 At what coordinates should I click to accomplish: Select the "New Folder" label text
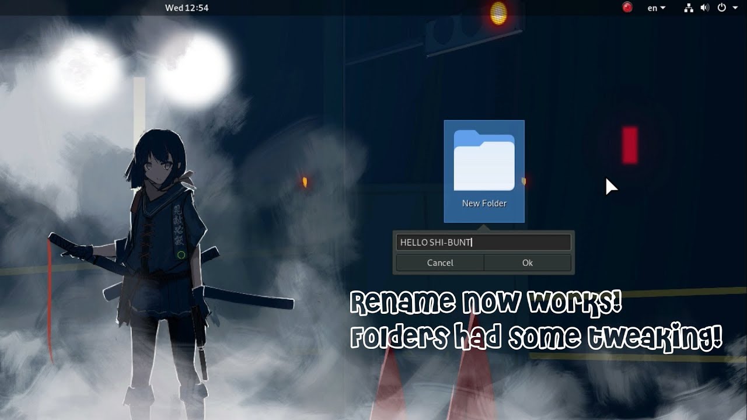tap(484, 204)
